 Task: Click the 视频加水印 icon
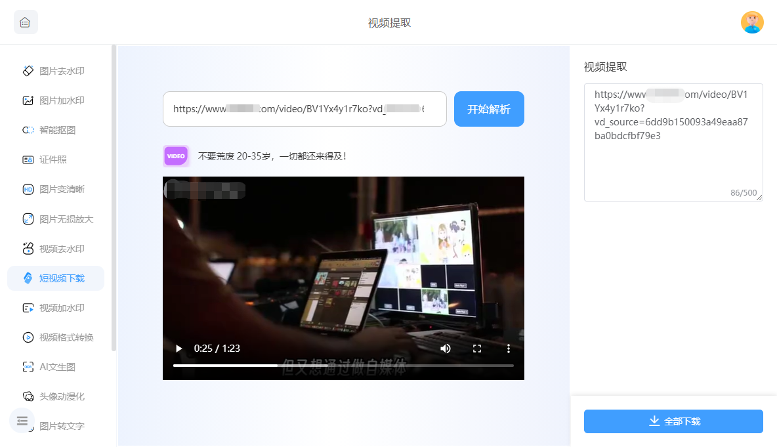[28, 308]
